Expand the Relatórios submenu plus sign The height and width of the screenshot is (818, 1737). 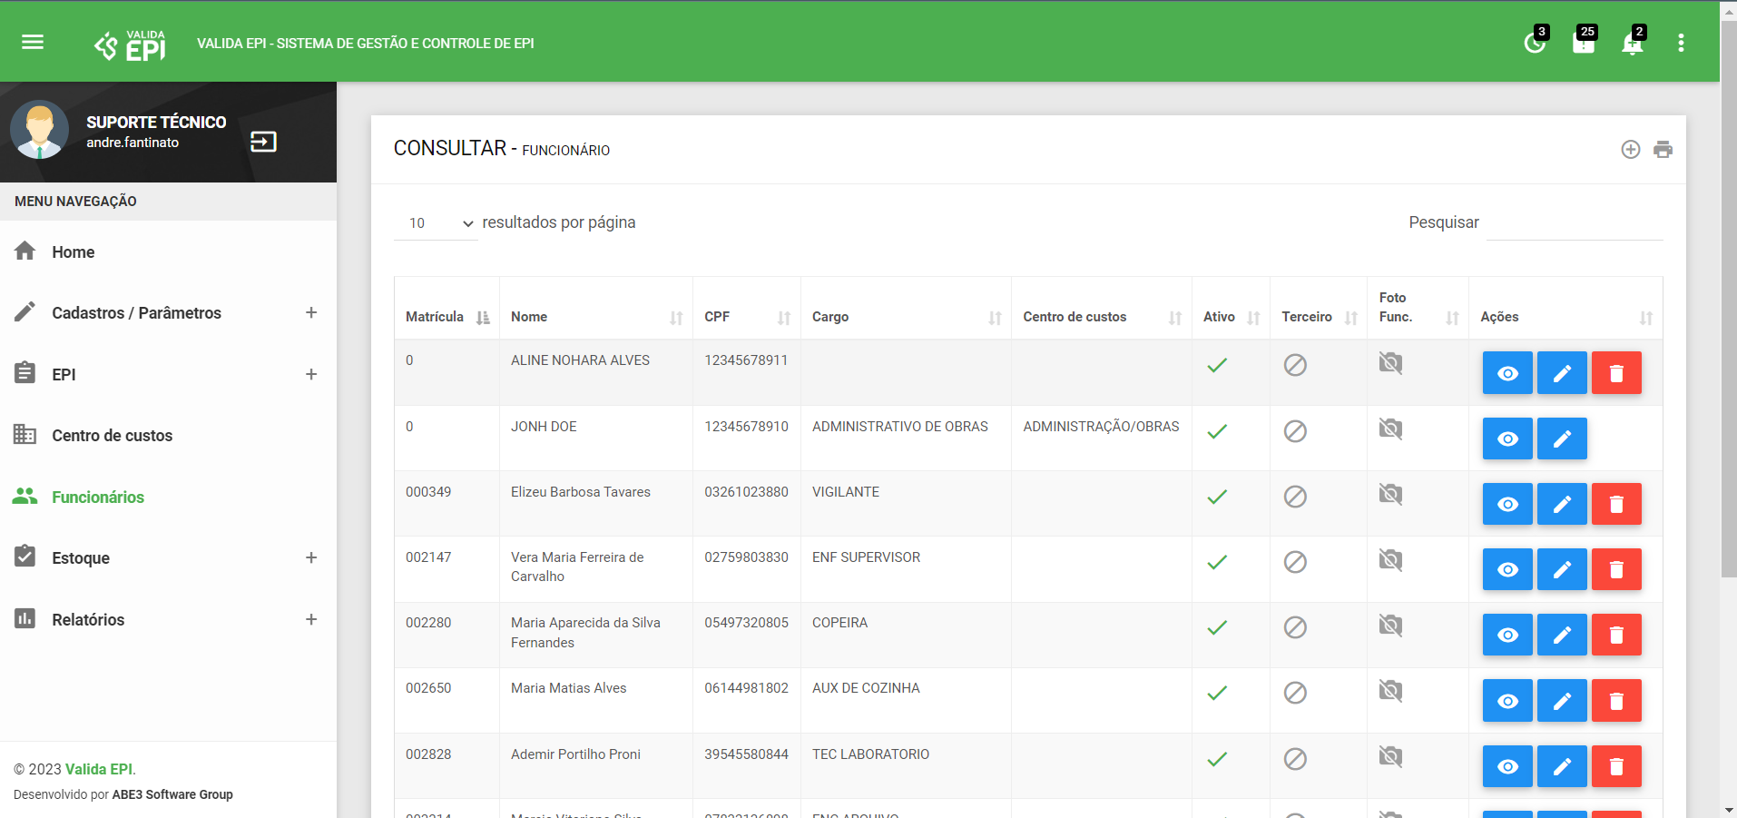[x=311, y=619]
